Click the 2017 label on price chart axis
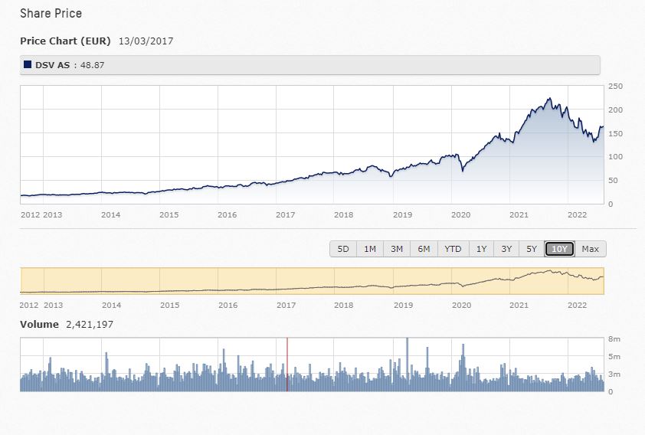The image size is (645, 435). pyautogui.click(x=285, y=214)
